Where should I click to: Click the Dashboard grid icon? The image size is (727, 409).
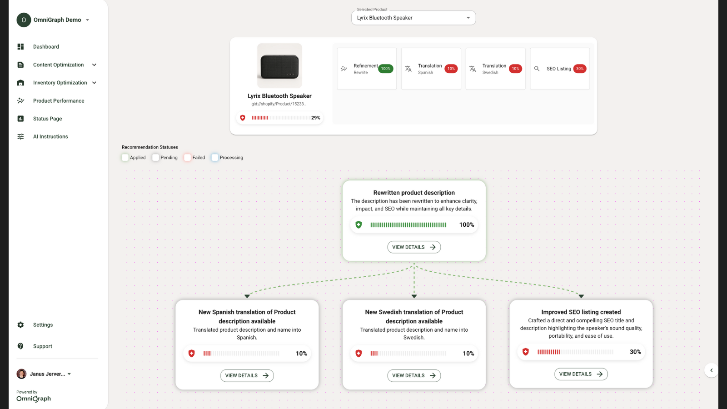click(x=20, y=47)
